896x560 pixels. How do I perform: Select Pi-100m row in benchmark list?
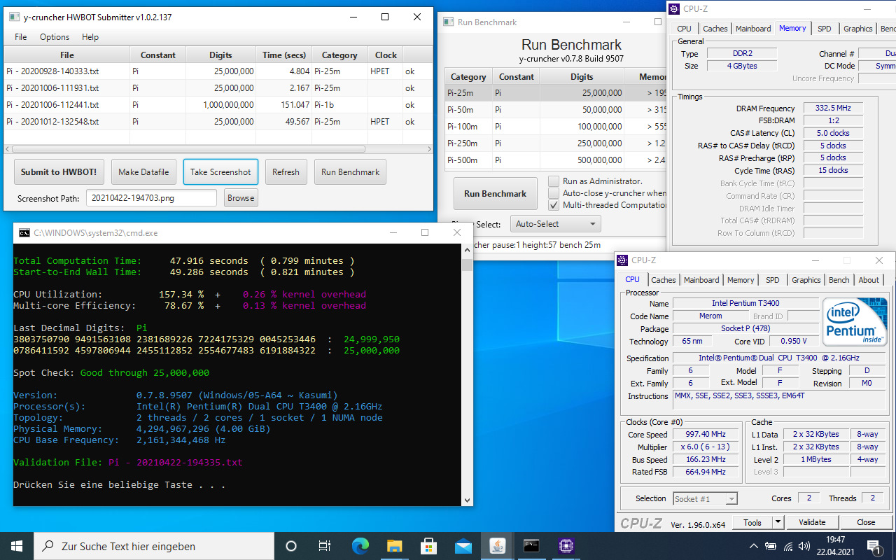click(x=556, y=127)
